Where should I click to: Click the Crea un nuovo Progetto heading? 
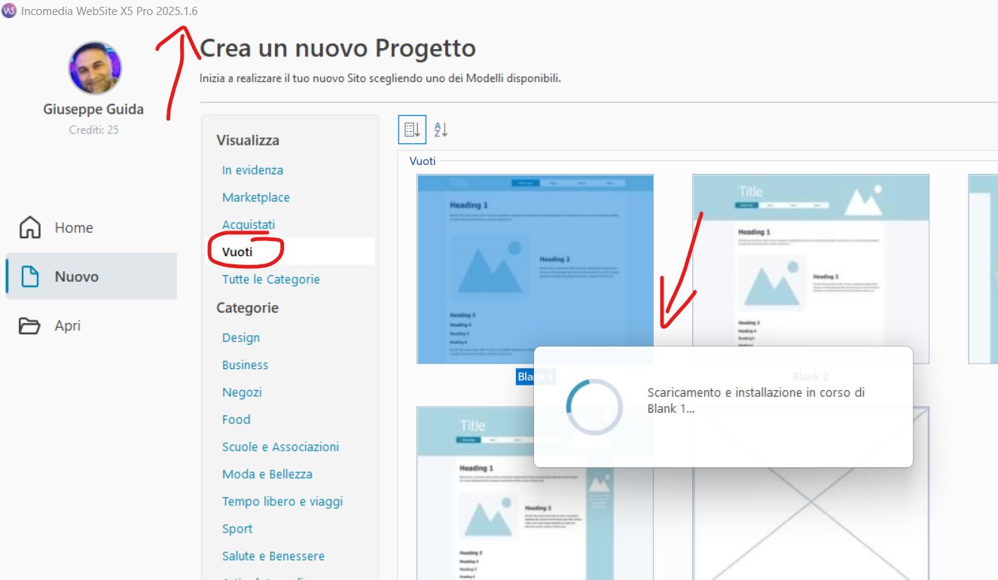(x=337, y=48)
